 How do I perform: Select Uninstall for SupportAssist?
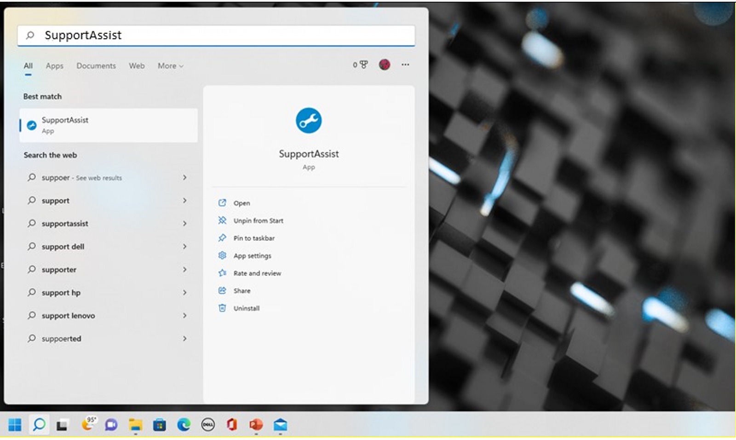(x=246, y=308)
